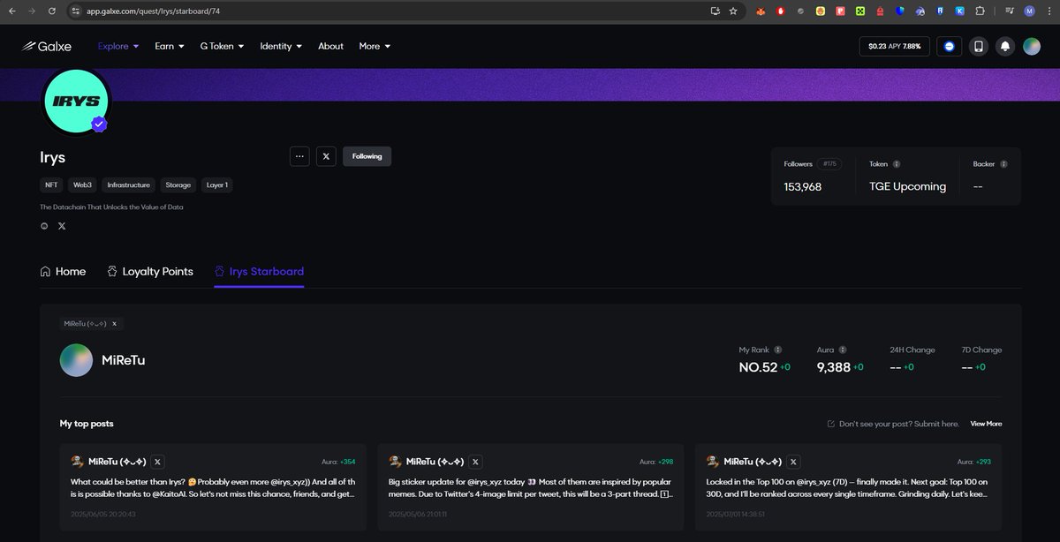Viewport: 1060px width, 542px height.
Task: Open the Chrome three-dot menu
Action: (x=1049, y=11)
